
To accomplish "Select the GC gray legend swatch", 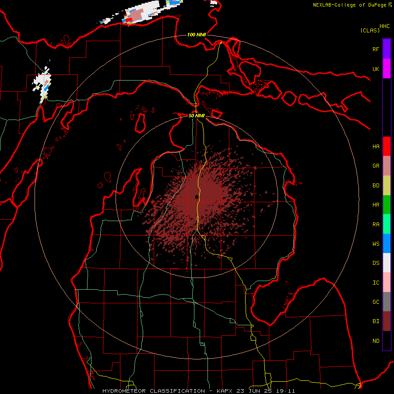I will point(387,302).
